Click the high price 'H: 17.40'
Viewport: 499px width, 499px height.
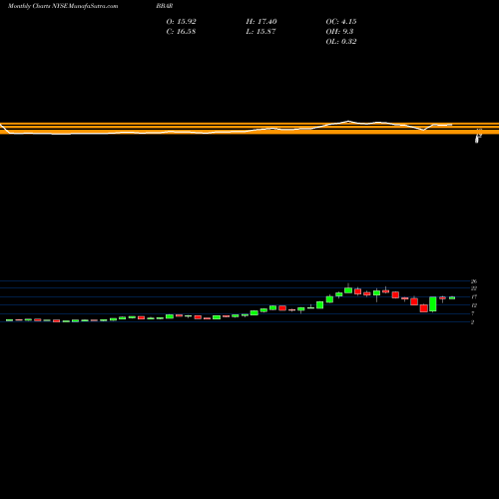[x=261, y=22]
